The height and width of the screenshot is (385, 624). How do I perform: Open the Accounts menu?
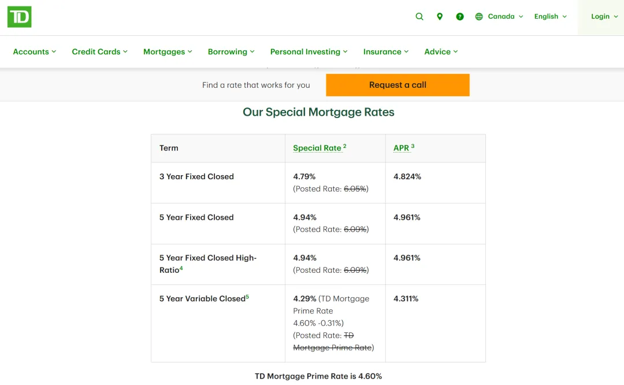click(x=35, y=51)
